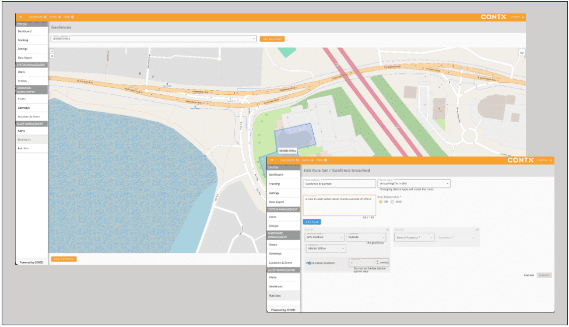Screen dimensions: 569x327
Task: Remove Rule #1 using its close icon
Action: point(388,229)
